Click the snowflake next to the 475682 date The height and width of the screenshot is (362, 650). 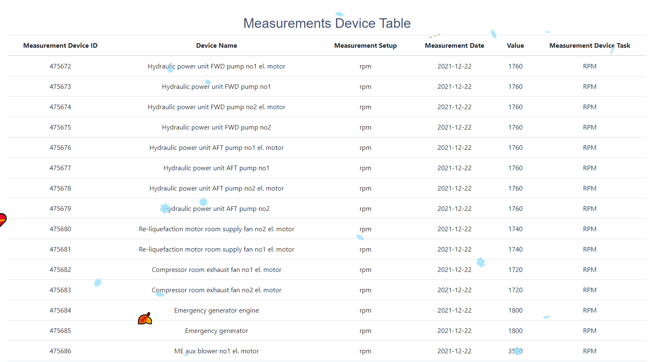tap(481, 262)
